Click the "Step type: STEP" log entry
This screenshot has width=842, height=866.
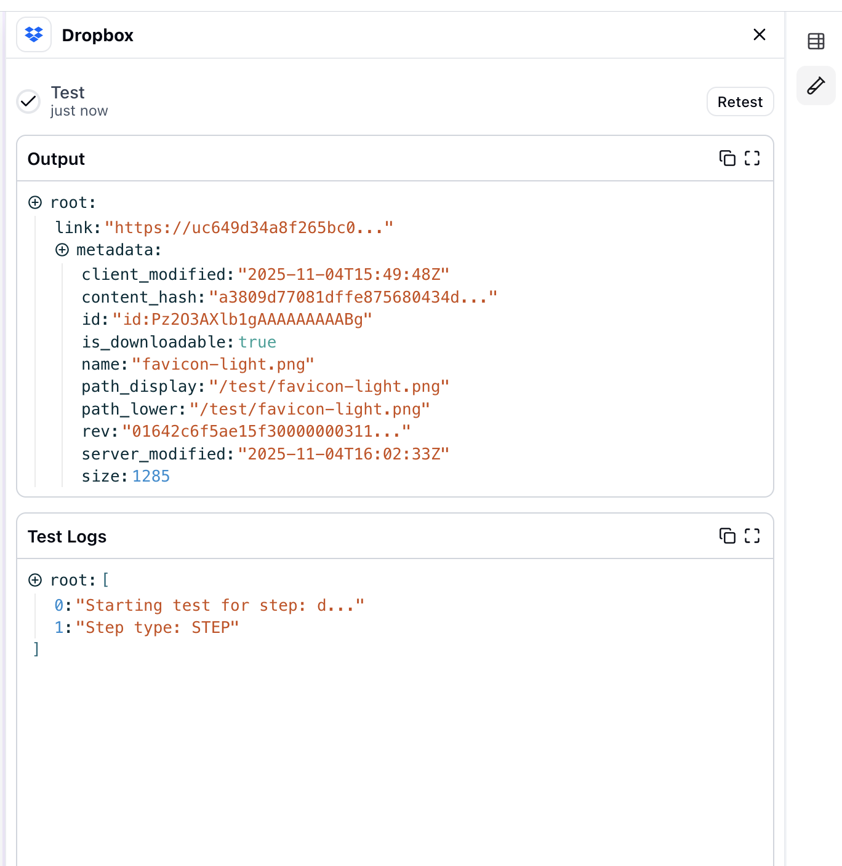point(157,628)
